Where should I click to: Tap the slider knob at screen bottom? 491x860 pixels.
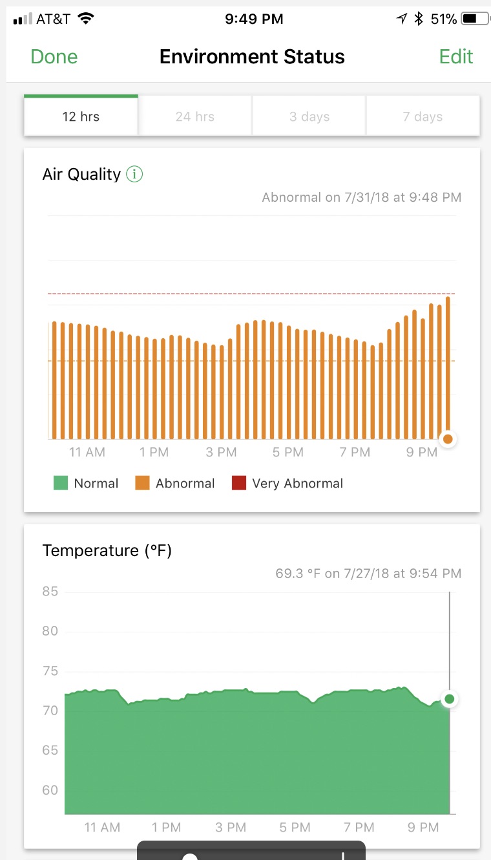coord(190,855)
